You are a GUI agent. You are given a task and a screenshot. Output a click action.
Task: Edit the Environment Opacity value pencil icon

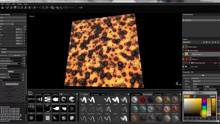(x=24, y=58)
